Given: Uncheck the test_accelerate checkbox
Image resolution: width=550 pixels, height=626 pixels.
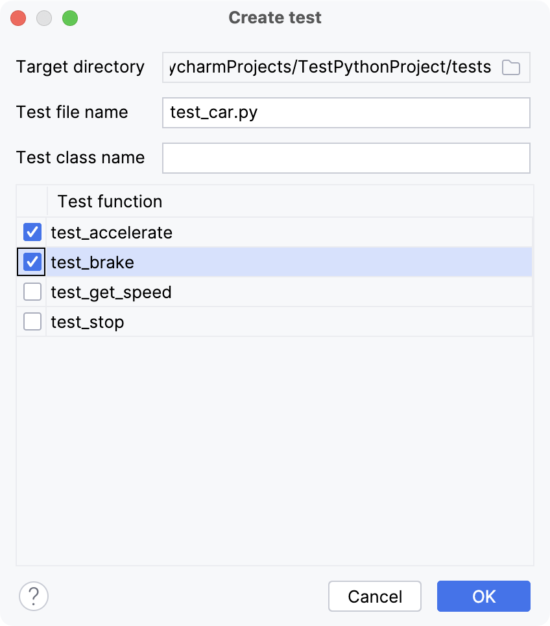Looking at the screenshot, I should click(x=32, y=232).
